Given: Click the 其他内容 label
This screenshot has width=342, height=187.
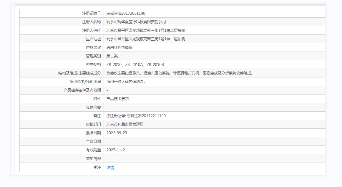Looking at the screenshot, I should click(93, 107).
